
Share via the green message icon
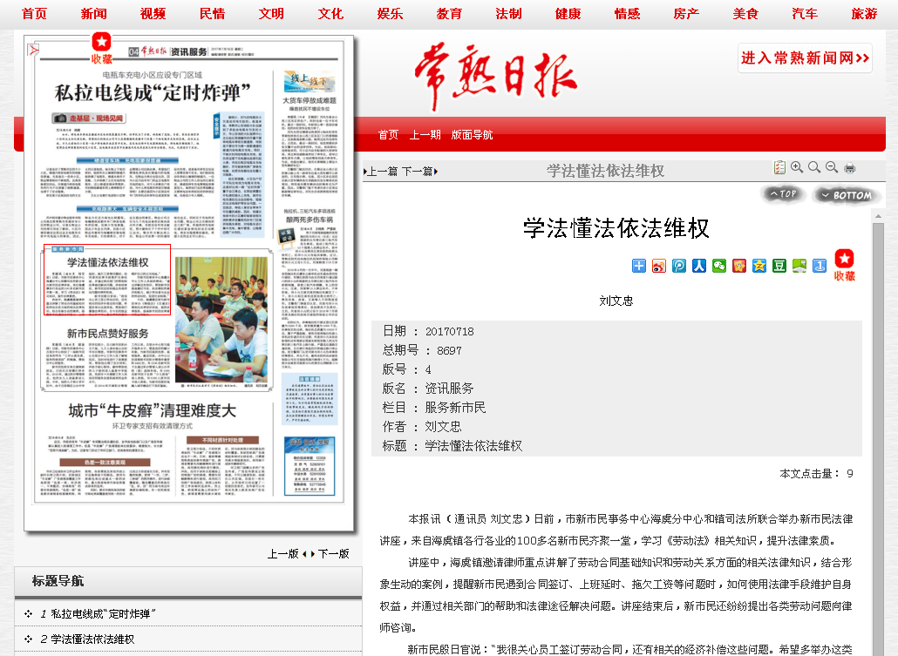pyautogui.click(x=799, y=266)
